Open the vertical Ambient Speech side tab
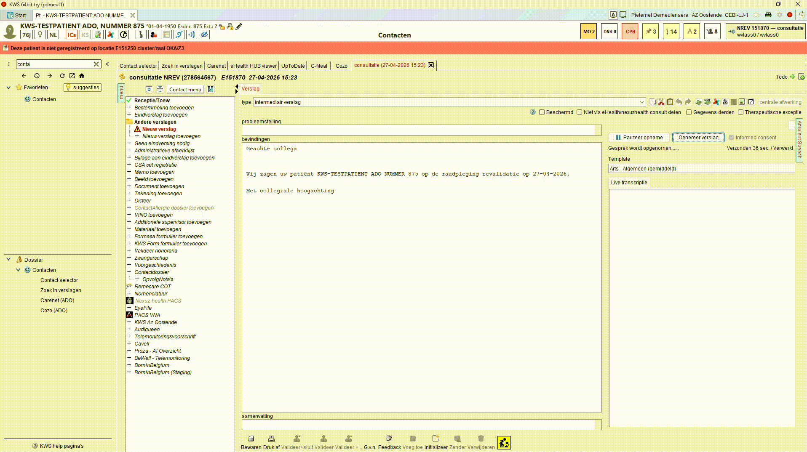Viewport: 807px width, 452px height. pyautogui.click(x=799, y=139)
